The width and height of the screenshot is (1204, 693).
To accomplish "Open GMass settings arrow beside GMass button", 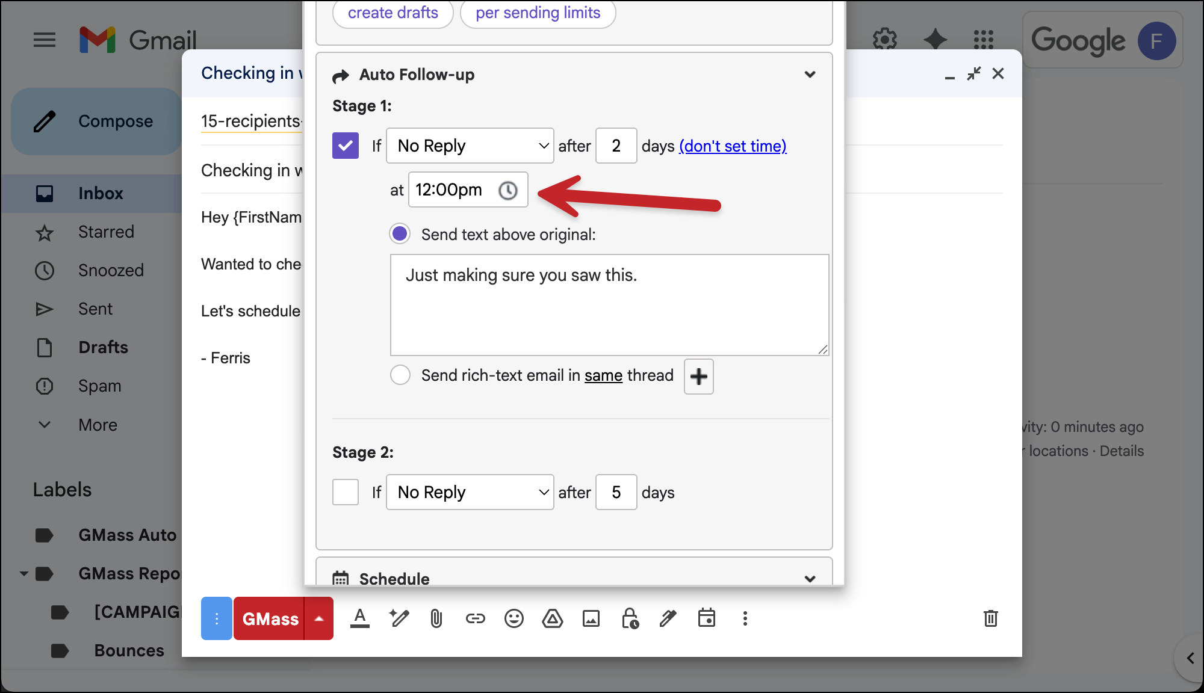I will (x=319, y=618).
